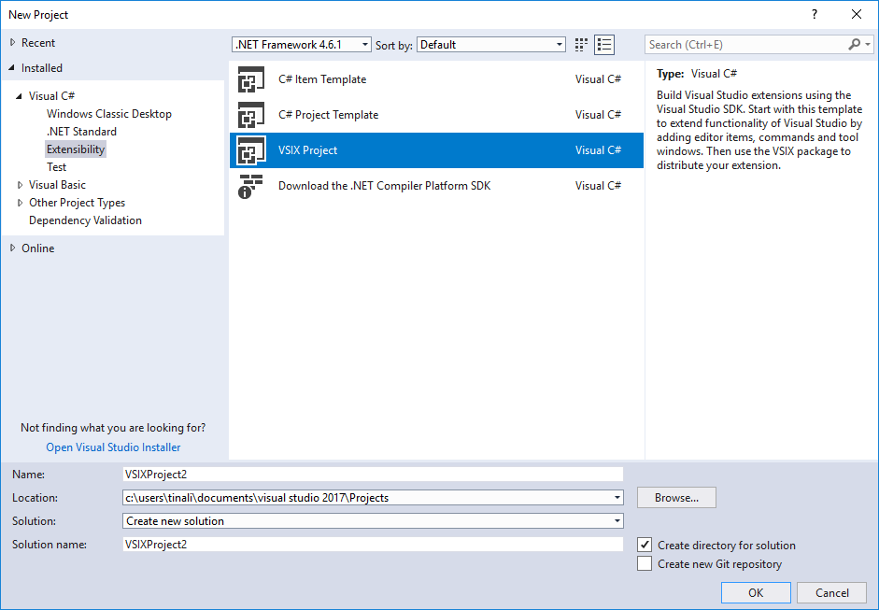Expand the Visual Basic node
This screenshot has height=610, width=879.
pyautogui.click(x=20, y=184)
